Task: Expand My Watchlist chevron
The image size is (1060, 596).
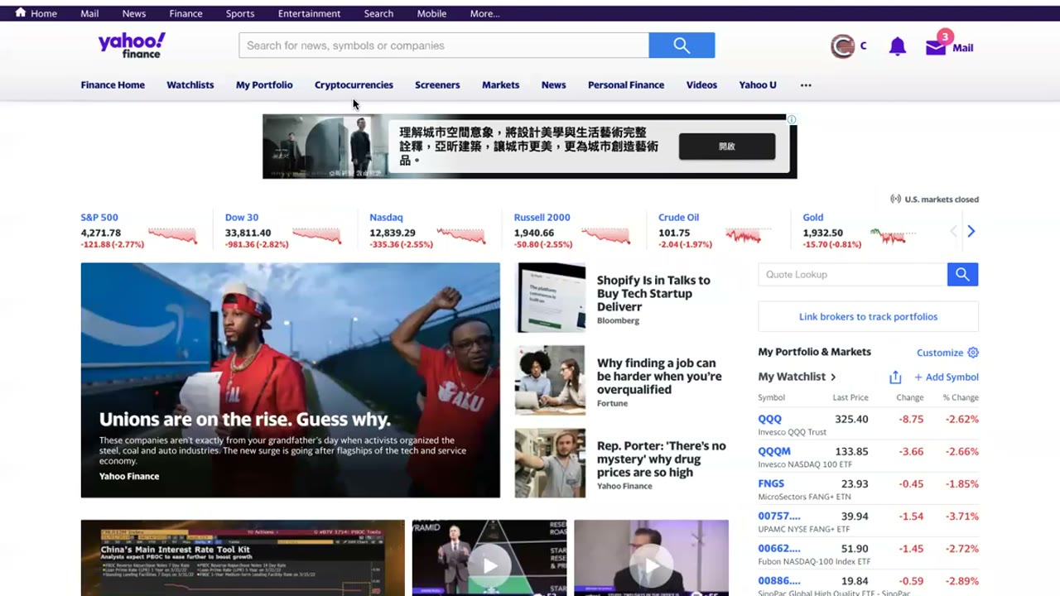Action: (x=833, y=377)
